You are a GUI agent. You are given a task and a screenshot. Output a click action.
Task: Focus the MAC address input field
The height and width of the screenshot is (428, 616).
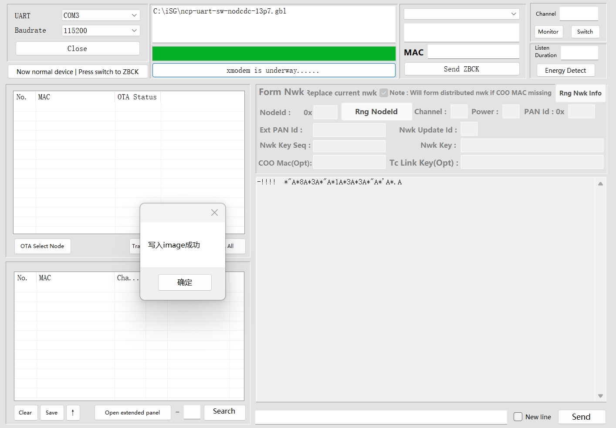[x=473, y=52]
